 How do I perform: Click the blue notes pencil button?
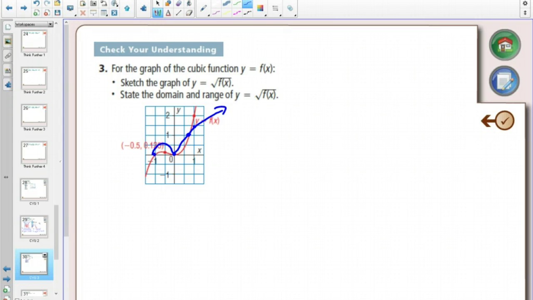(505, 81)
